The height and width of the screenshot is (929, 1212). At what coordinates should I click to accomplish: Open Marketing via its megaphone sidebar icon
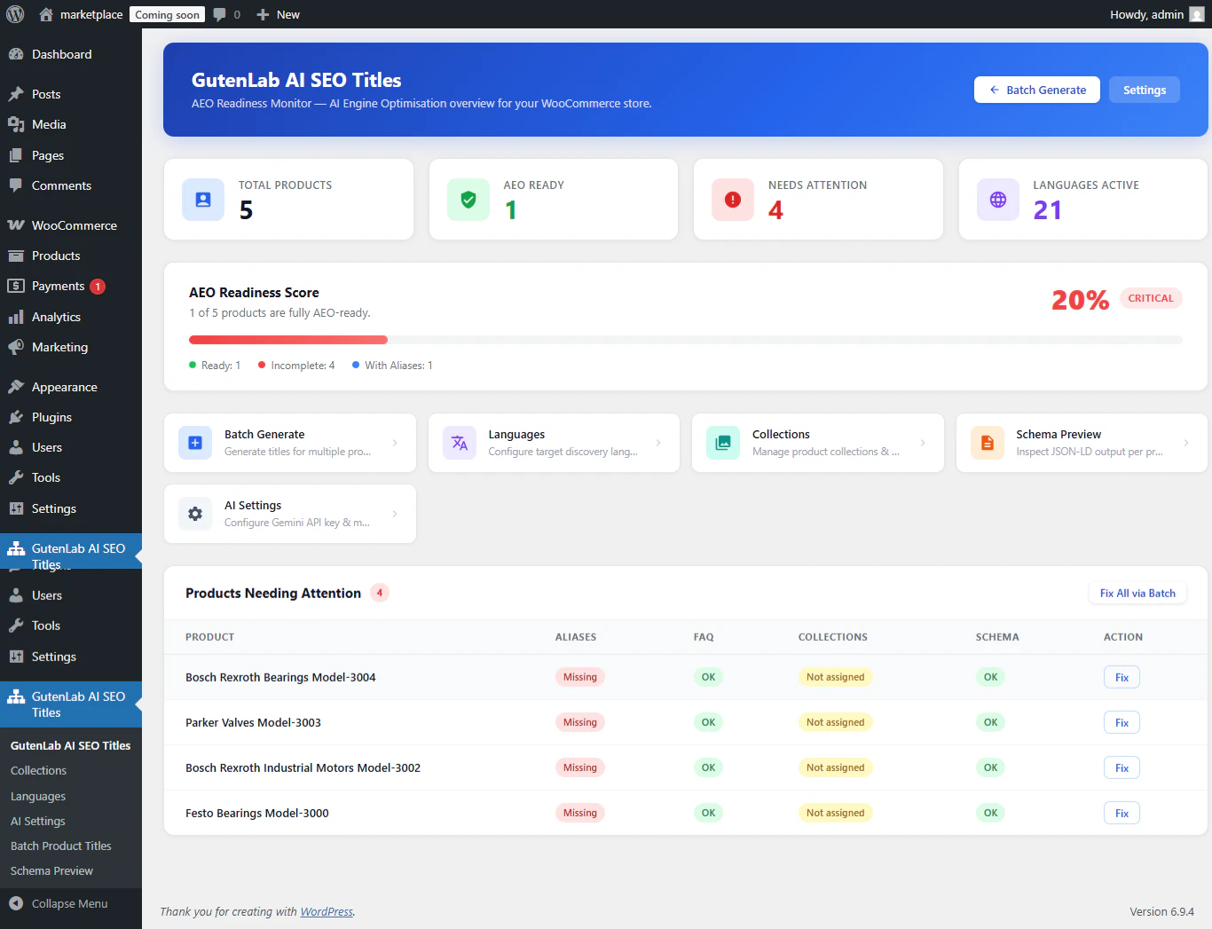pos(18,347)
